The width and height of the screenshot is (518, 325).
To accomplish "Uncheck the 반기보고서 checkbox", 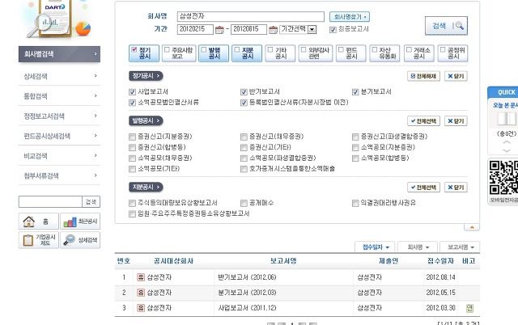I will 244,92.
